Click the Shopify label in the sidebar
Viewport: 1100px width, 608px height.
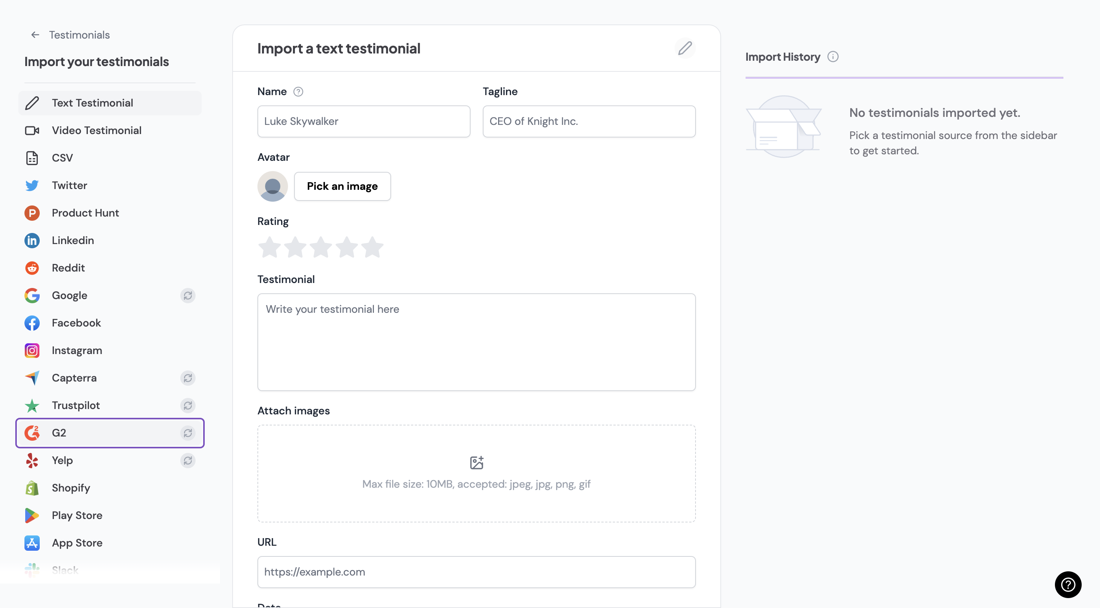coord(71,488)
